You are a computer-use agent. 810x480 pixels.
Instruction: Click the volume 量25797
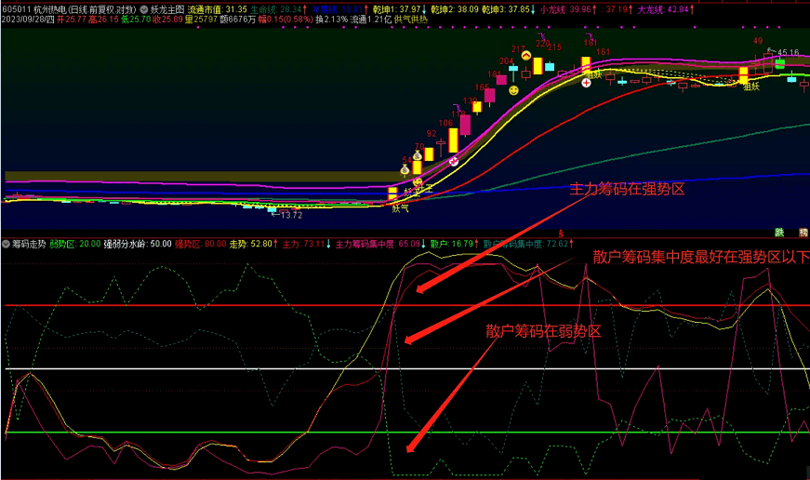[x=201, y=20]
